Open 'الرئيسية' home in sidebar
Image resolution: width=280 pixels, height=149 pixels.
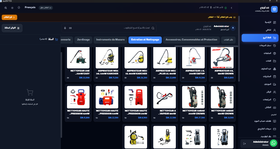point(260,22)
